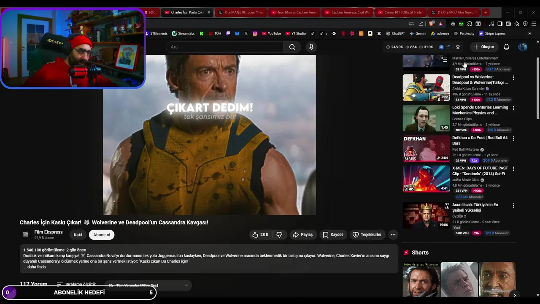Screen dimensions: 540x304
Task: Click the Oluştur create button
Action: pos(483,47)
